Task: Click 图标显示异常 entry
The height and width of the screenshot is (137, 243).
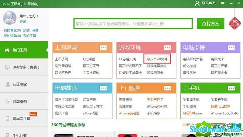Action: (93, 106)
